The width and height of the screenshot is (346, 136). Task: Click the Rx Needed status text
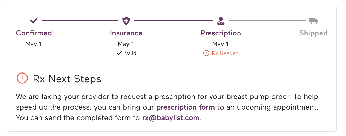pyautogui.click(x=225, y=53)
